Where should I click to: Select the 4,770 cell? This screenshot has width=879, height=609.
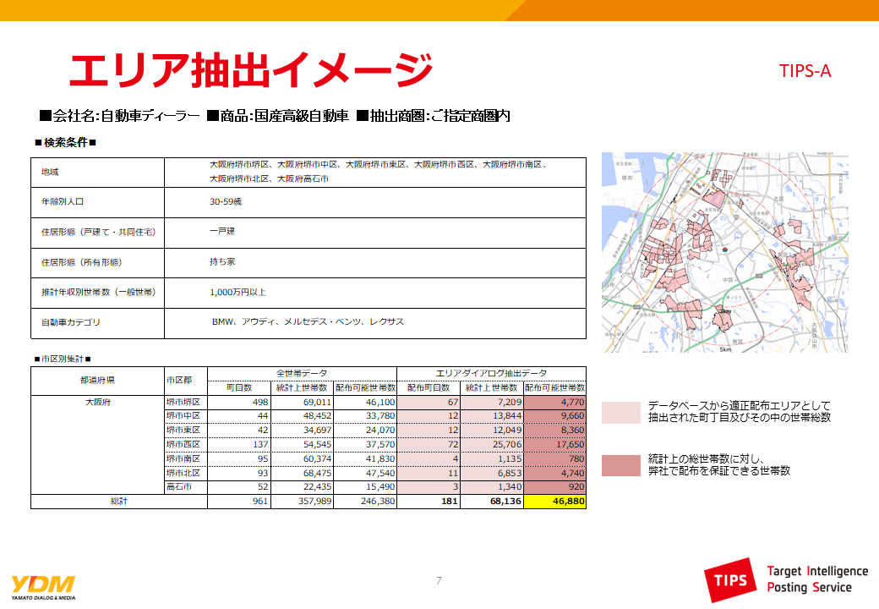[x=555, y=402]
